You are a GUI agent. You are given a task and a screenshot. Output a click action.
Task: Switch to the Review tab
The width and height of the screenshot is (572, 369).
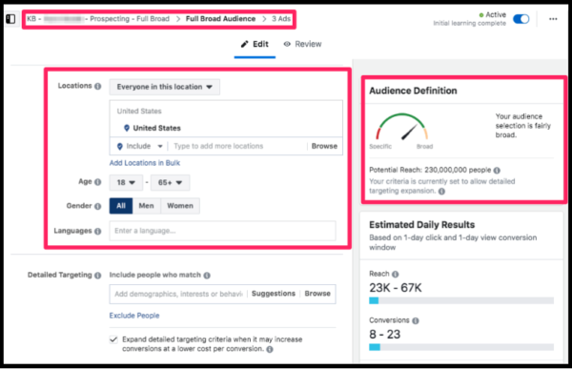click(x=303, y=44)
